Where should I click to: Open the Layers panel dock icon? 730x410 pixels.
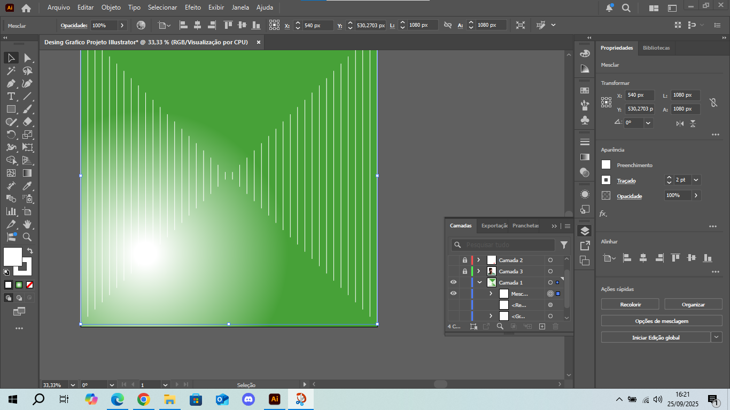[x=585, y=231]
